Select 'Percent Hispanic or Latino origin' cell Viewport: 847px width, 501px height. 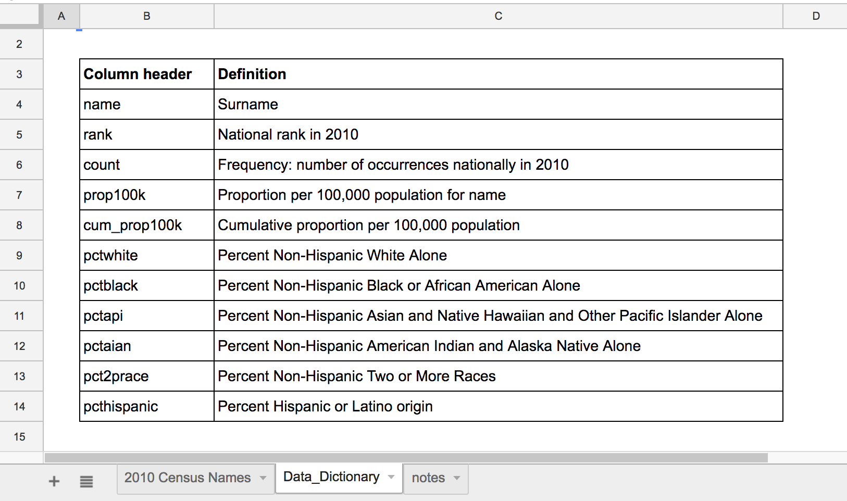coord(499,406)
